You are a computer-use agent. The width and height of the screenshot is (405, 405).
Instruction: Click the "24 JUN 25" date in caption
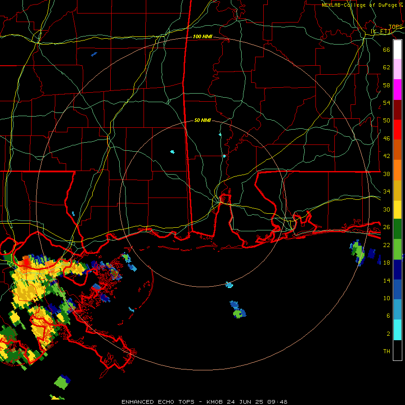coord(245,402)
